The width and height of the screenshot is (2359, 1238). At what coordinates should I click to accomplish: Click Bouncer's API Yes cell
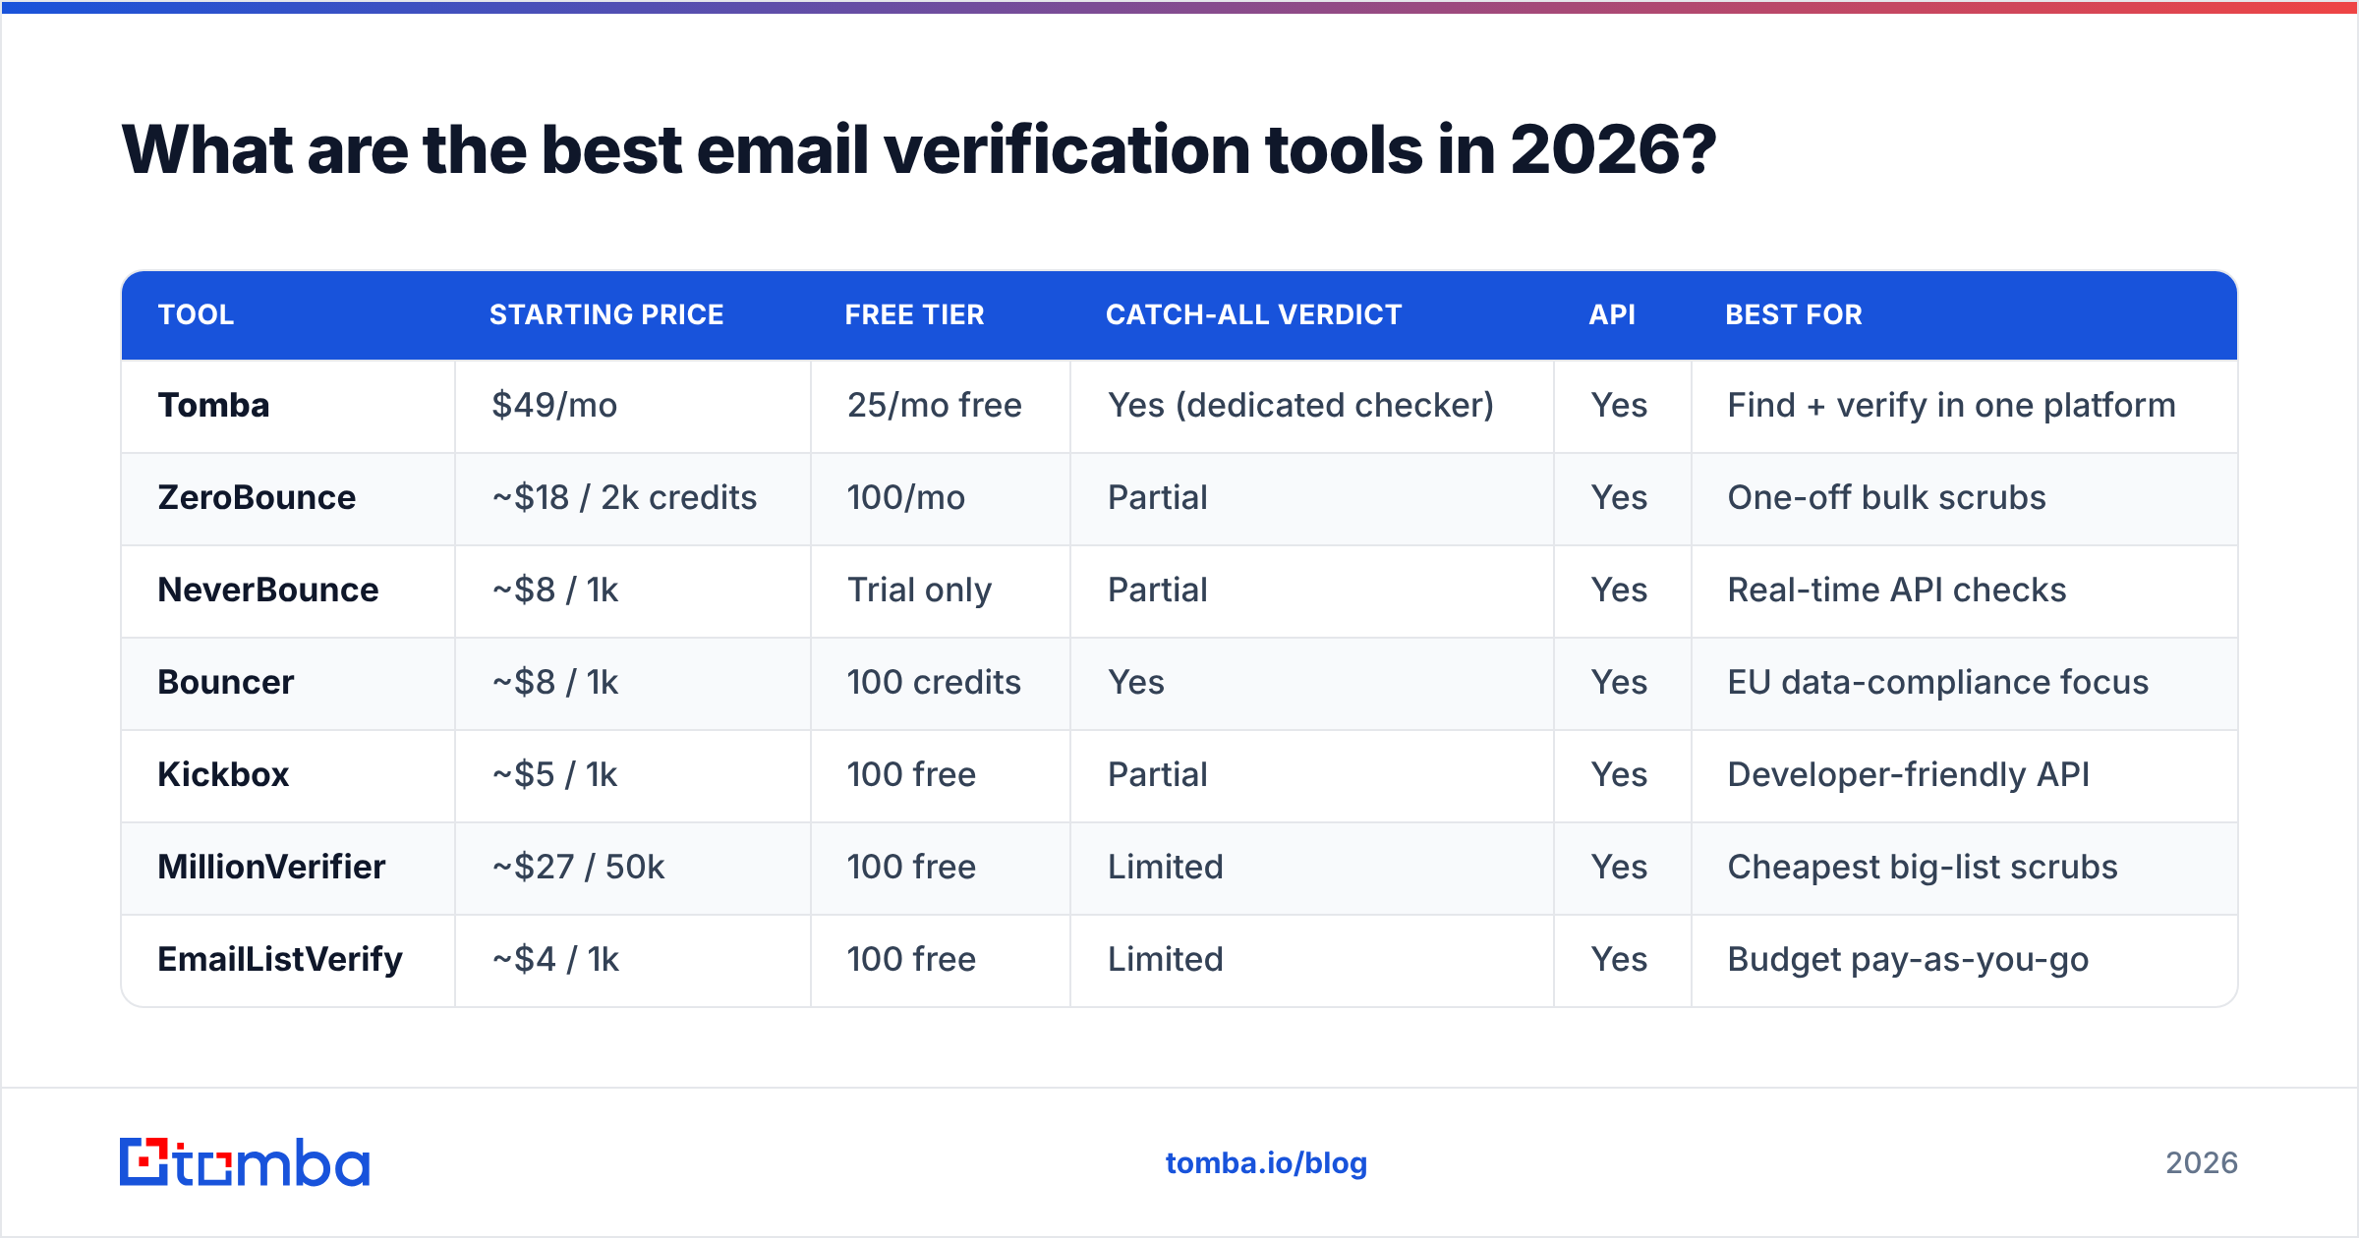click(x=1623, y=683)
